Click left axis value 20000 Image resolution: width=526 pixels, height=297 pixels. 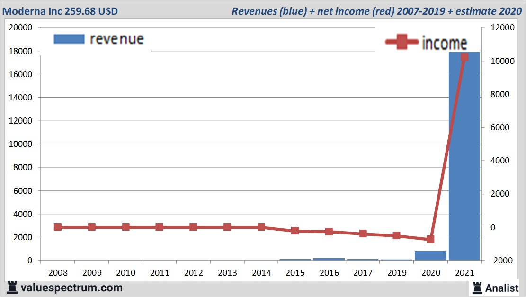20,27
